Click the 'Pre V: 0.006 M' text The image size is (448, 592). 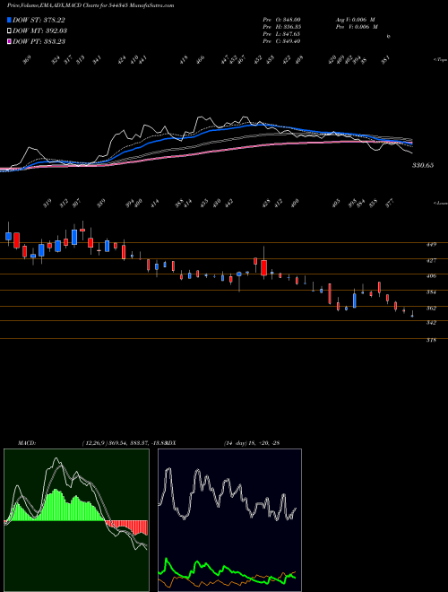click(x=357, y=27)
